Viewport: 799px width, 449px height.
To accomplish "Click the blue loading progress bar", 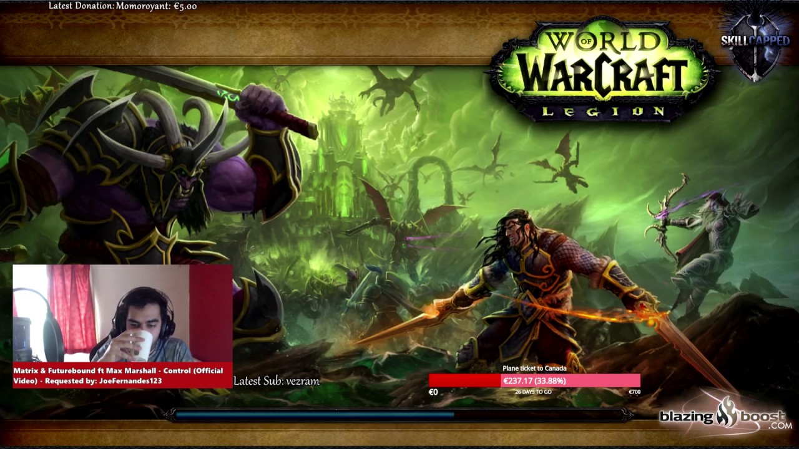I will coord(399,414).
